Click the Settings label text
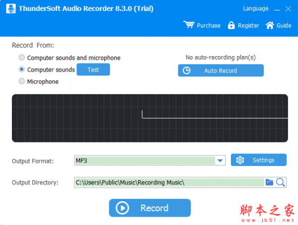This screenshot has width=298, height=225. [x=263, y=160]
